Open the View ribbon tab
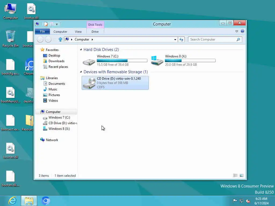The height and width of the screenshot is (206, 275). click(78, 32)
